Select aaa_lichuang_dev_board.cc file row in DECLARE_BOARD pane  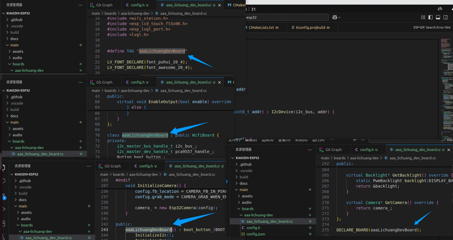pos(272,221)
